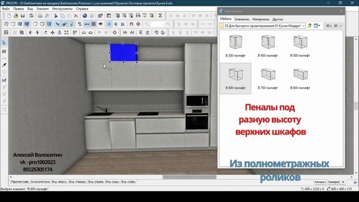Open the Инструменты menu
Screen dimensions: 359x202
click(x=62, y=9)
